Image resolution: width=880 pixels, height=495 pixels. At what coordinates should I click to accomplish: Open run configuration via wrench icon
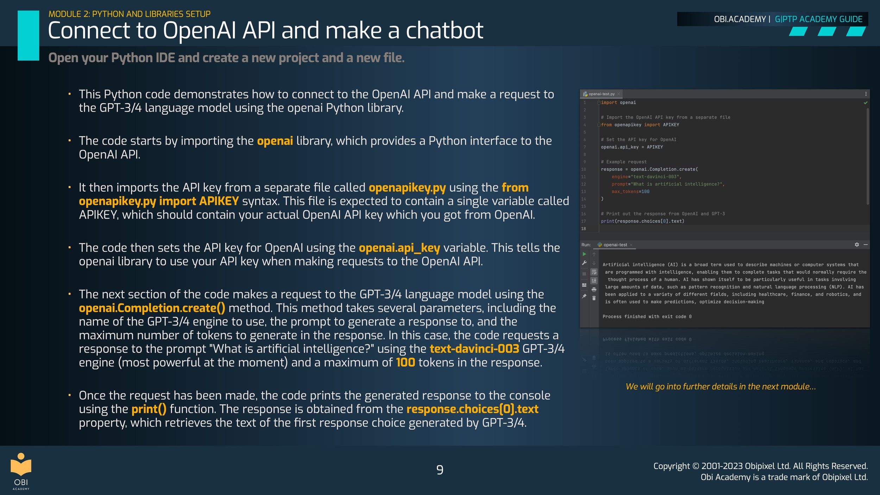click(x=584, y=263)
